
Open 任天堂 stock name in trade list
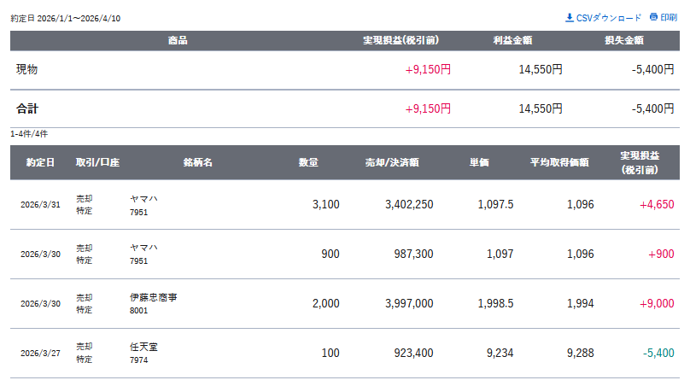point(143,347)
